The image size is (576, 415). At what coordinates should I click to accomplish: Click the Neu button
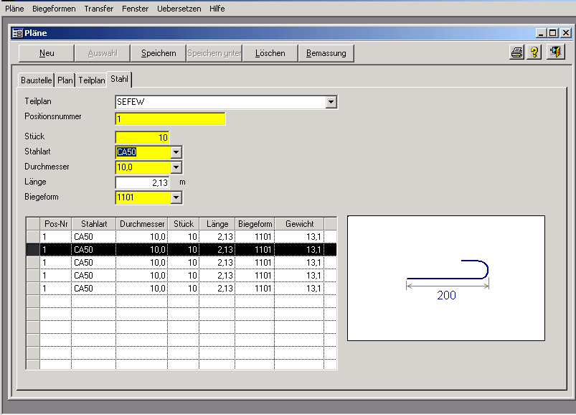coord(47,53)
